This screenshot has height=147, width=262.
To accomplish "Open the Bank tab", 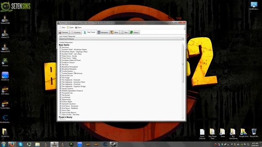I will click(x=115, y=32).
